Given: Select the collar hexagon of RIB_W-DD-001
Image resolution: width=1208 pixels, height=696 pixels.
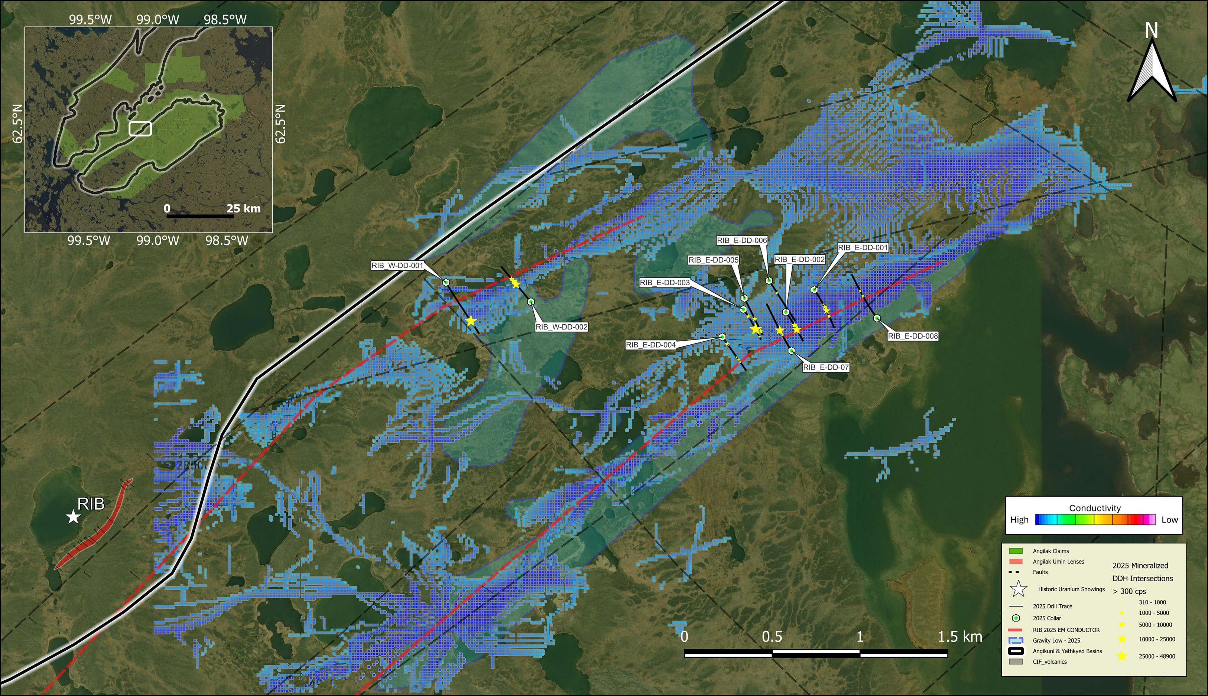Looking at the screenshot, I should point(446,283).
